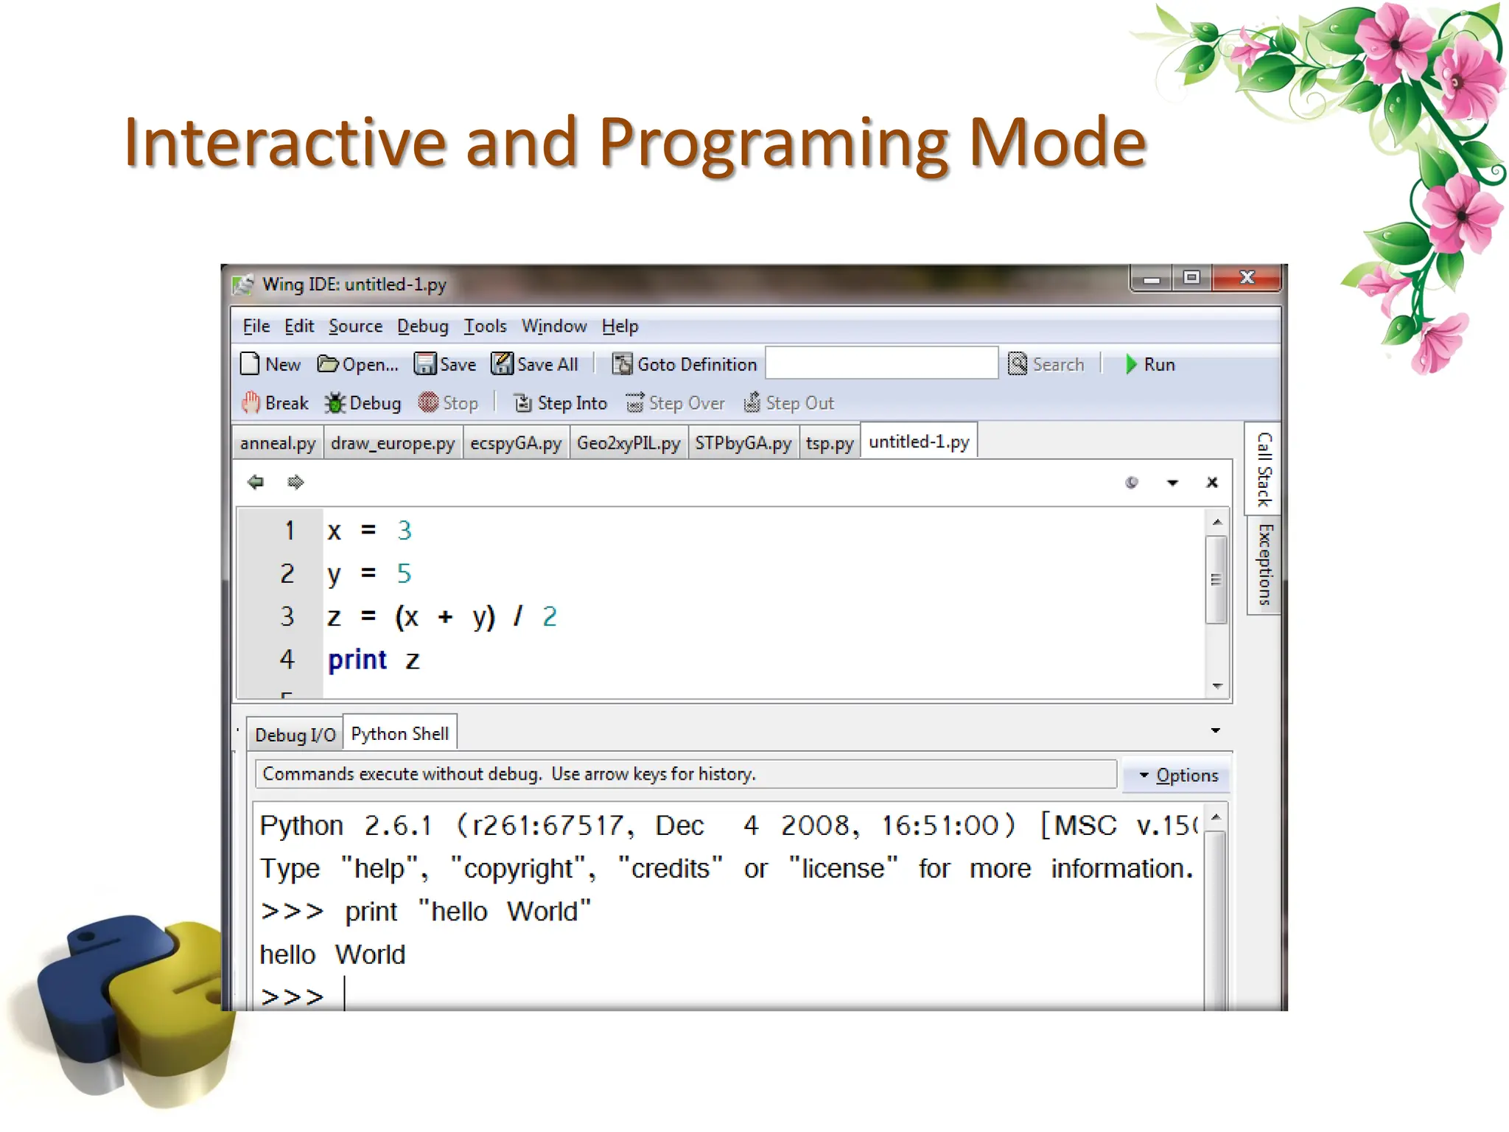1509x1132 pixels.
Task: Expand the Options dropdown in Python Shell
Action: pos(1177,775)
